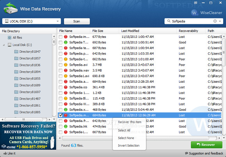Clear the Softpedia search text with X icon
Viewport: 226px width, 157px height.
pos(215,21)
